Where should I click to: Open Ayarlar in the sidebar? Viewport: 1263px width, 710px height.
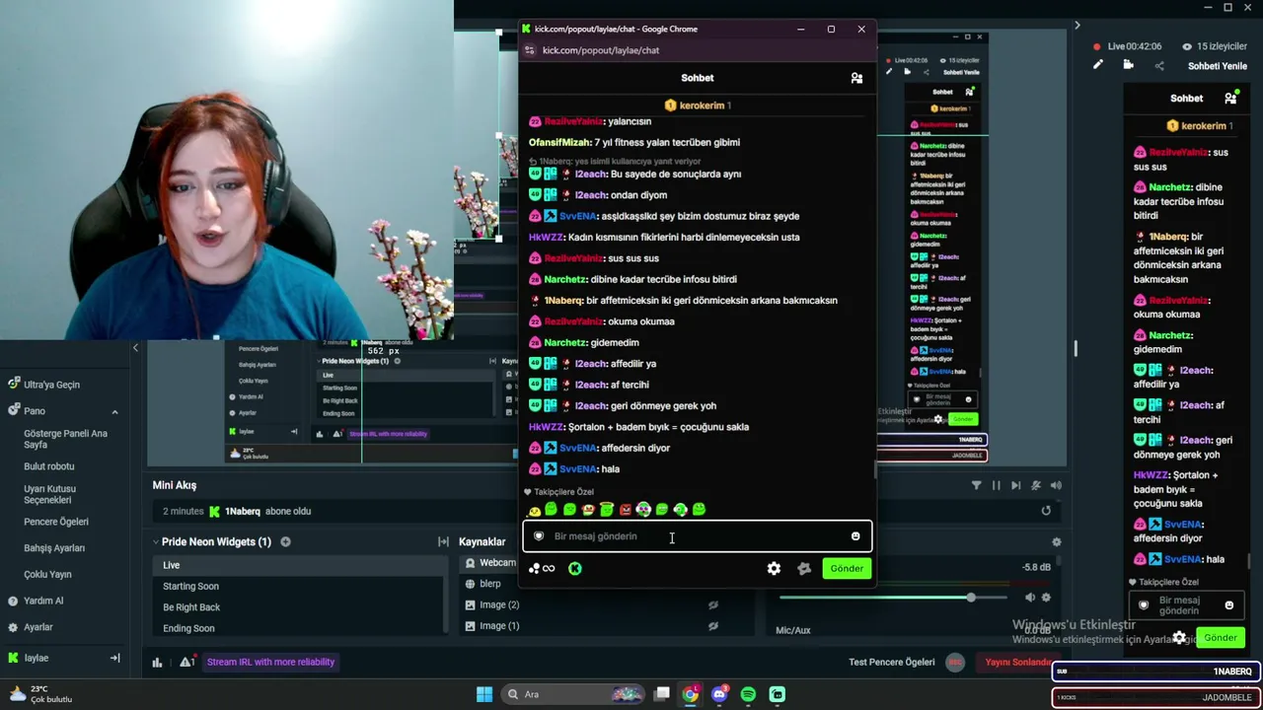click(x=38, y=627)
